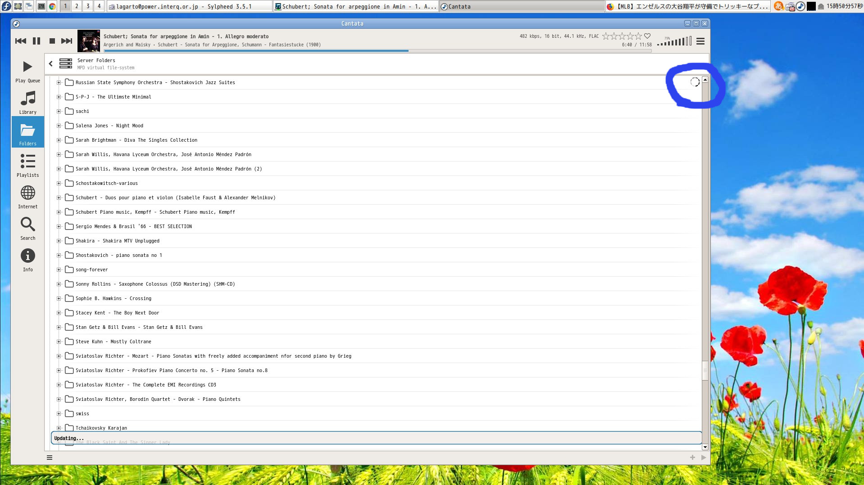864x485 pixels.
Task: Open the Search view in sidebar
Action: click(27, 229)
